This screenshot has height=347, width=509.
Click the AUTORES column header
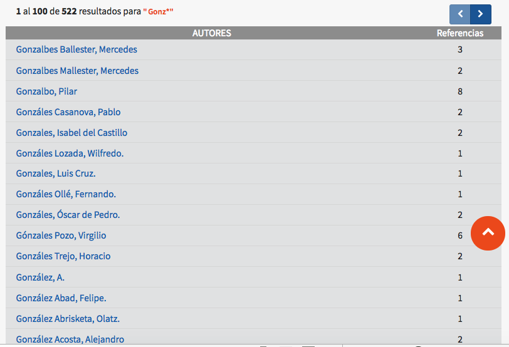point(212,33)
